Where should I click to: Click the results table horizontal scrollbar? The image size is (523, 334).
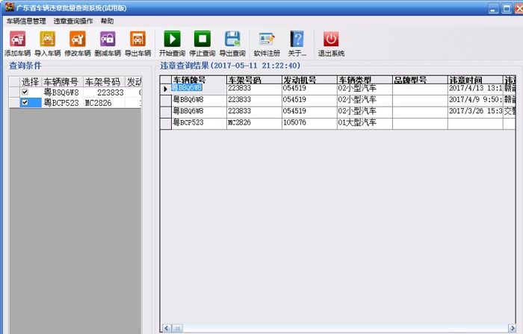[336, 327]
